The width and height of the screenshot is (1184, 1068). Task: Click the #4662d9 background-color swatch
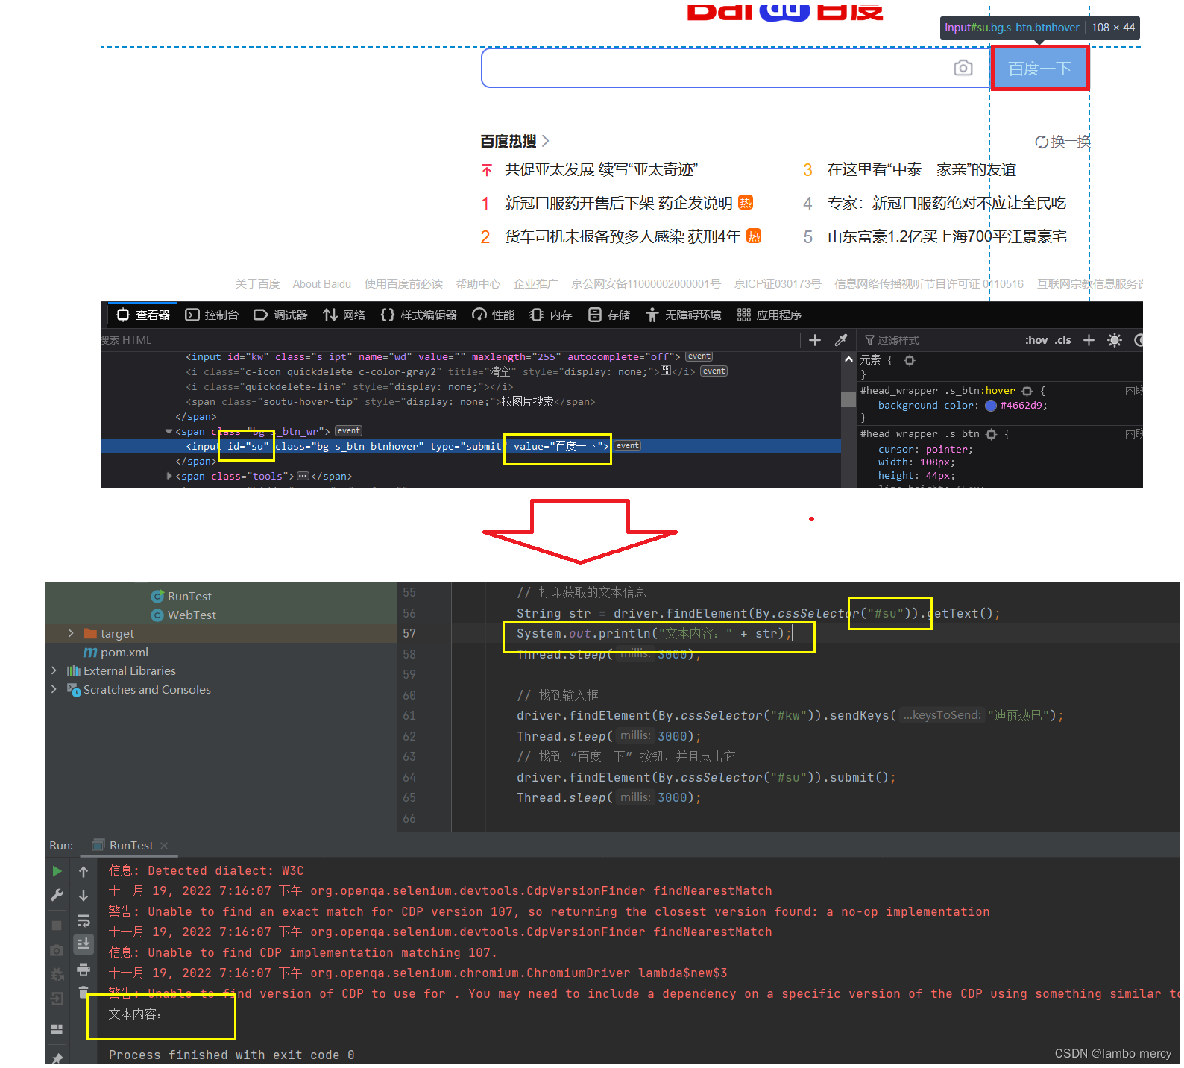click(991, 406)
